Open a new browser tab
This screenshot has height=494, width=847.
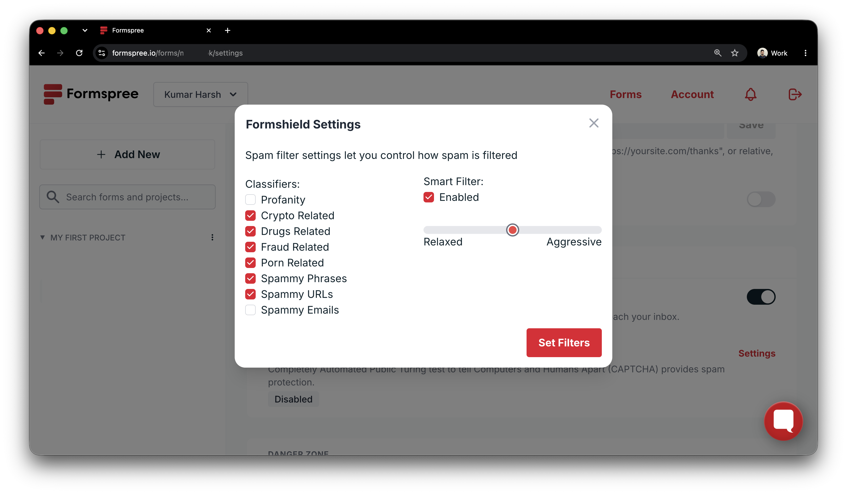228,30
